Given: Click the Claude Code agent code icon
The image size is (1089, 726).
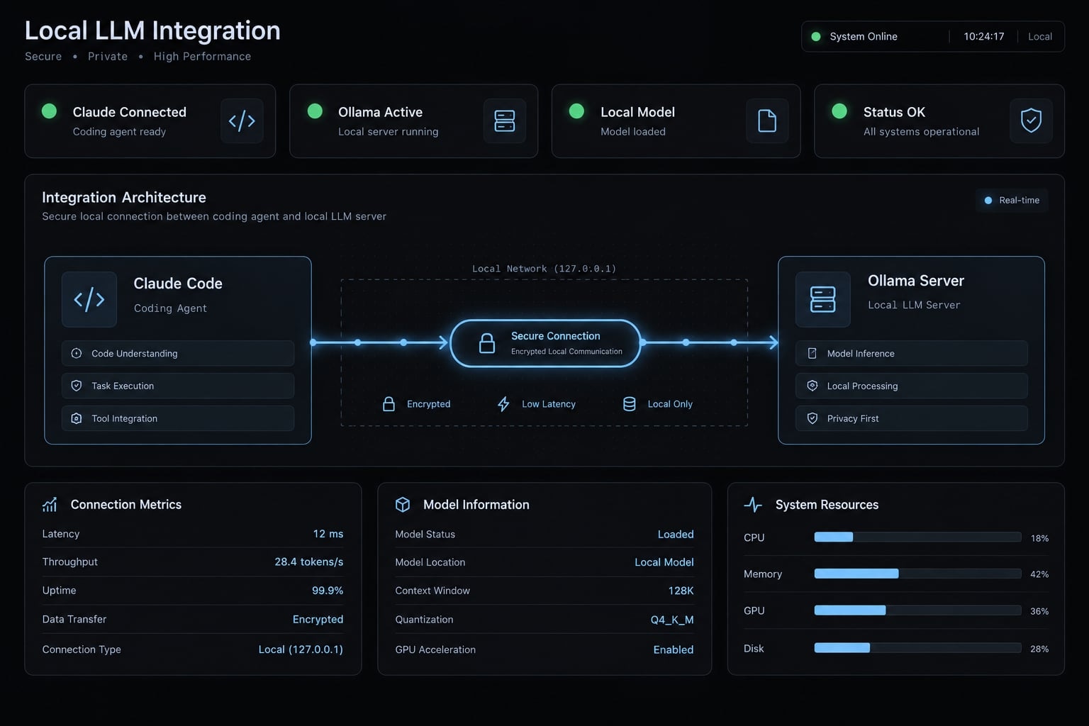Looking at the screenshot, I should pyautogui.click(x=89, y=299).
